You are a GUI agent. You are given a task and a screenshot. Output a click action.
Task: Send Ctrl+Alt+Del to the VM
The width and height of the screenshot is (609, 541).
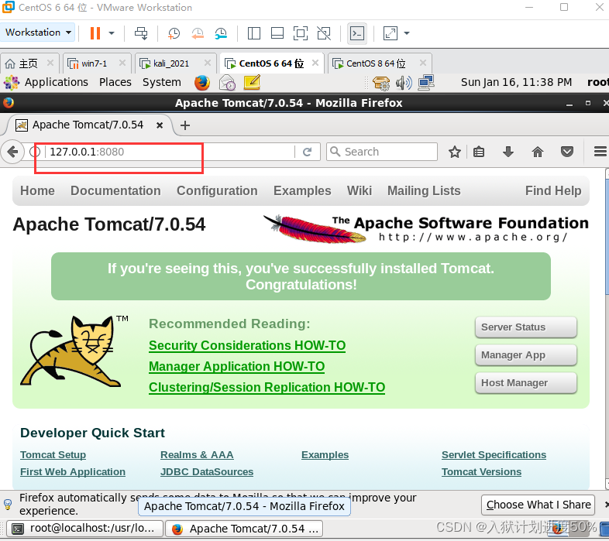(141, 33)
